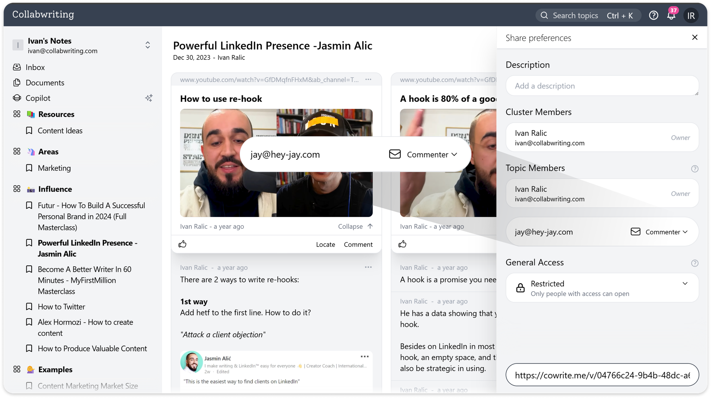Click the Add a description field
This screenshot has width=711, height=398.
point(602,86)
